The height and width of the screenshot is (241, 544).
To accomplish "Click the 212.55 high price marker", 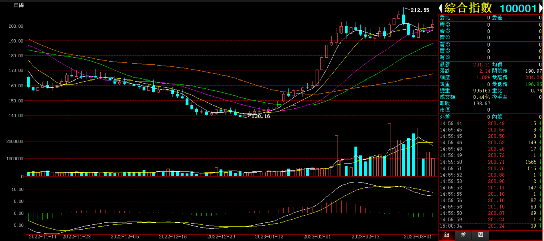I will tap(420, 10).
